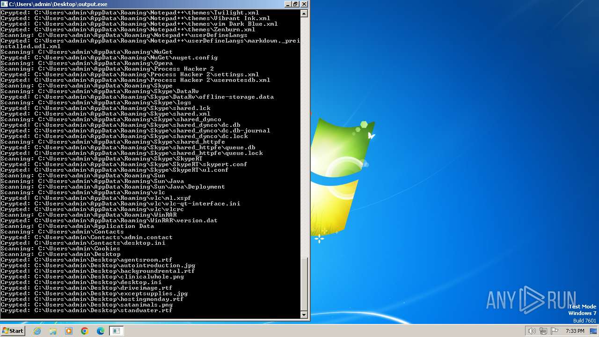Viewport: 599px width, 337px height.
Task: Click the line ending with usernotesdb.xml
Action: click(135, 80)
